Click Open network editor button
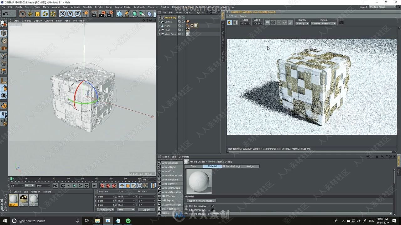The image size is (401, 225). click(201, 201)
